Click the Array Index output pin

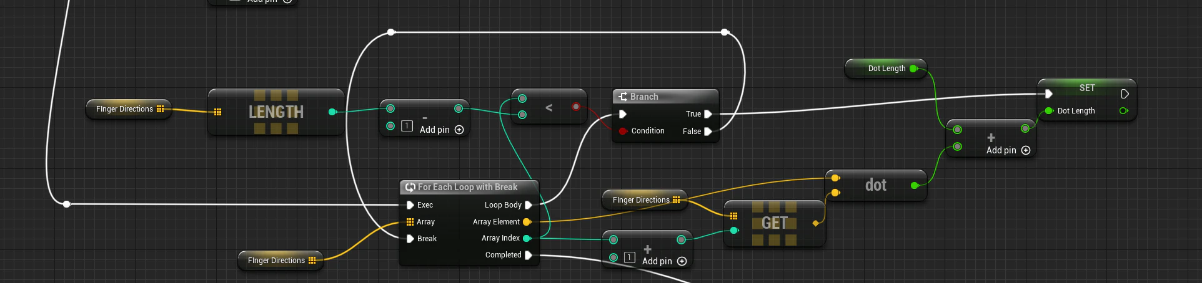coord(527,238)
